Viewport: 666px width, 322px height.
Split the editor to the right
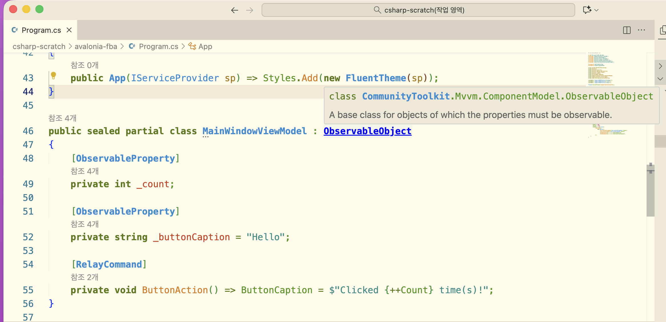tap(627, 30)
